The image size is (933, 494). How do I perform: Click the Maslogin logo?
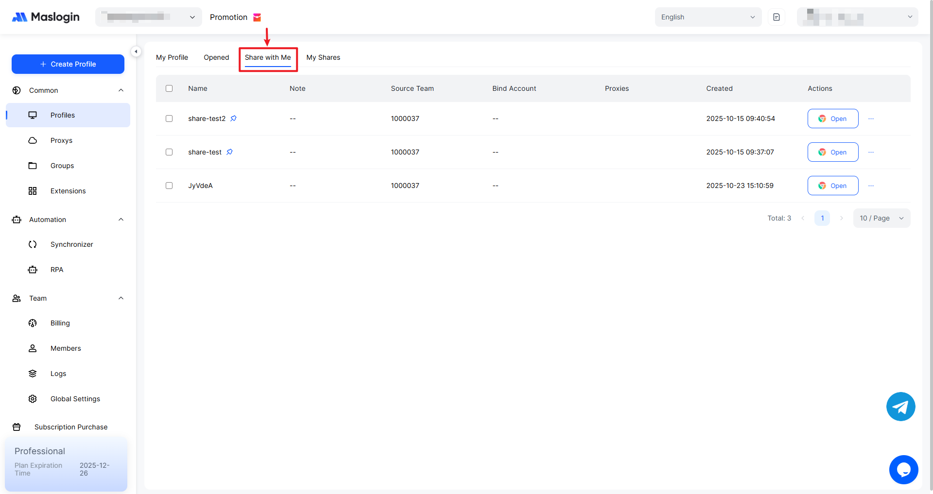coord(46,17)
